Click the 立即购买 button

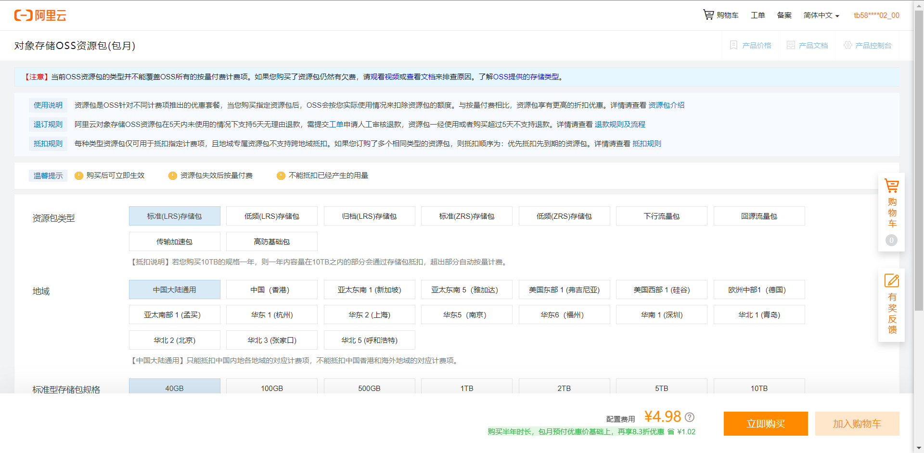(x=766, y=424)
